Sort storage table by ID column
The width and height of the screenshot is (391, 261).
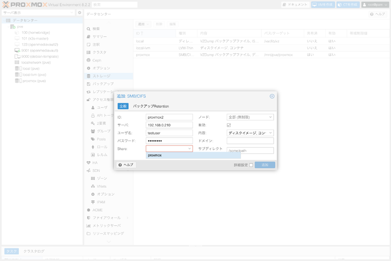[154, 33]
